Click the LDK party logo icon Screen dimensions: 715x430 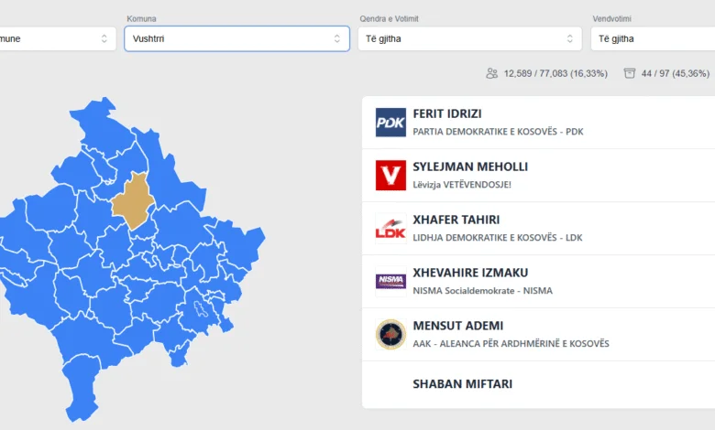390,229
